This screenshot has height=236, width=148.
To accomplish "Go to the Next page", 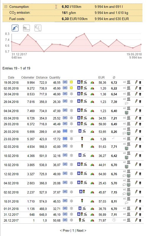I will (81, 230).
